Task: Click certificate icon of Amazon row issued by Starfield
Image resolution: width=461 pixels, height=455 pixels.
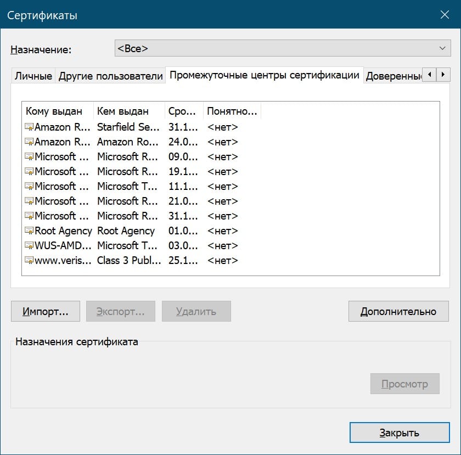Action: click(x=29, y=127)
